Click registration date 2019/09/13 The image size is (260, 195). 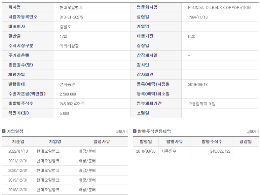click(x=198, y=84)
